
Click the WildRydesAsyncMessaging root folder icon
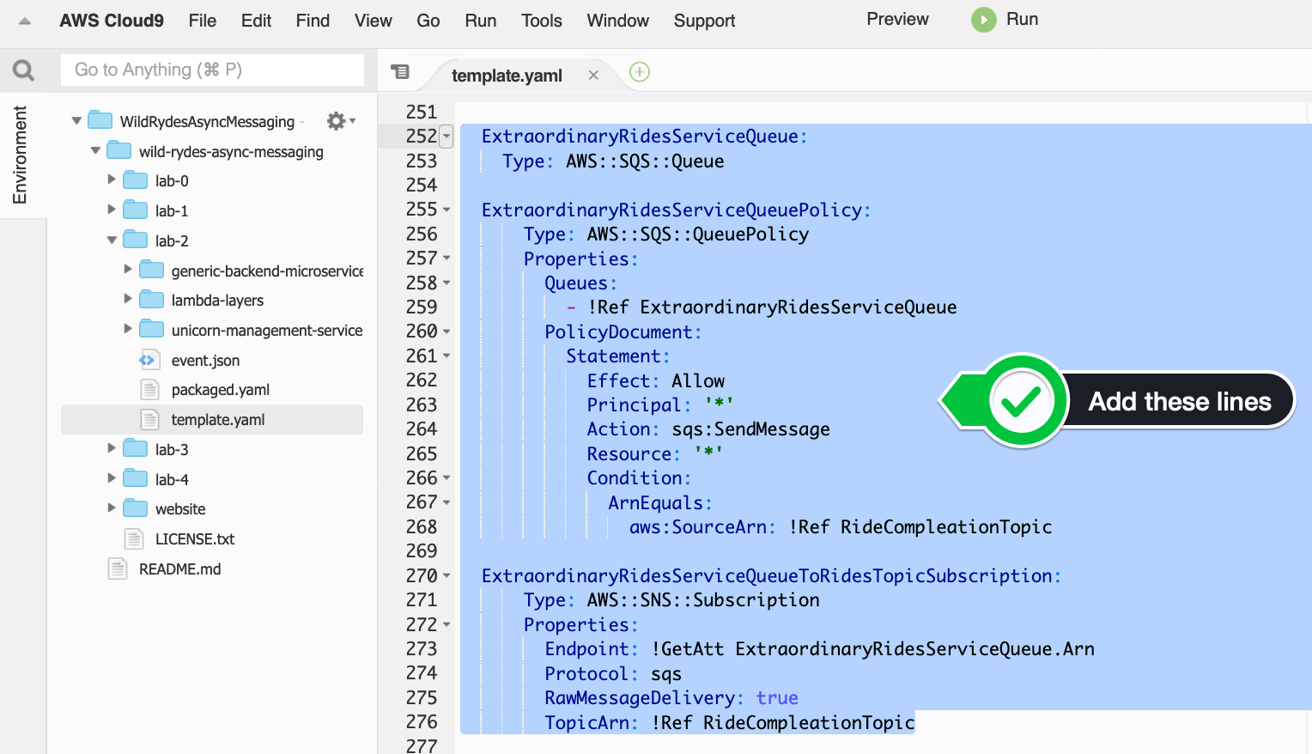coord(100,120)
